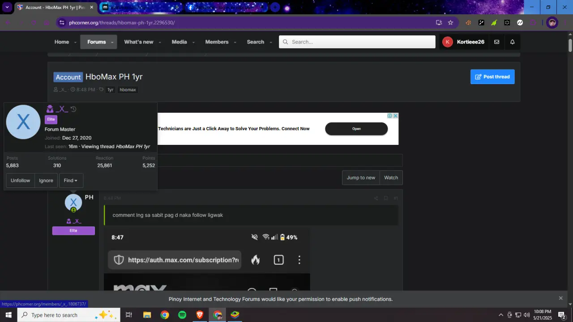Viewport: 573px width, 322px height.
Task: Click the points count 5,252
Action: coord(149,165)
